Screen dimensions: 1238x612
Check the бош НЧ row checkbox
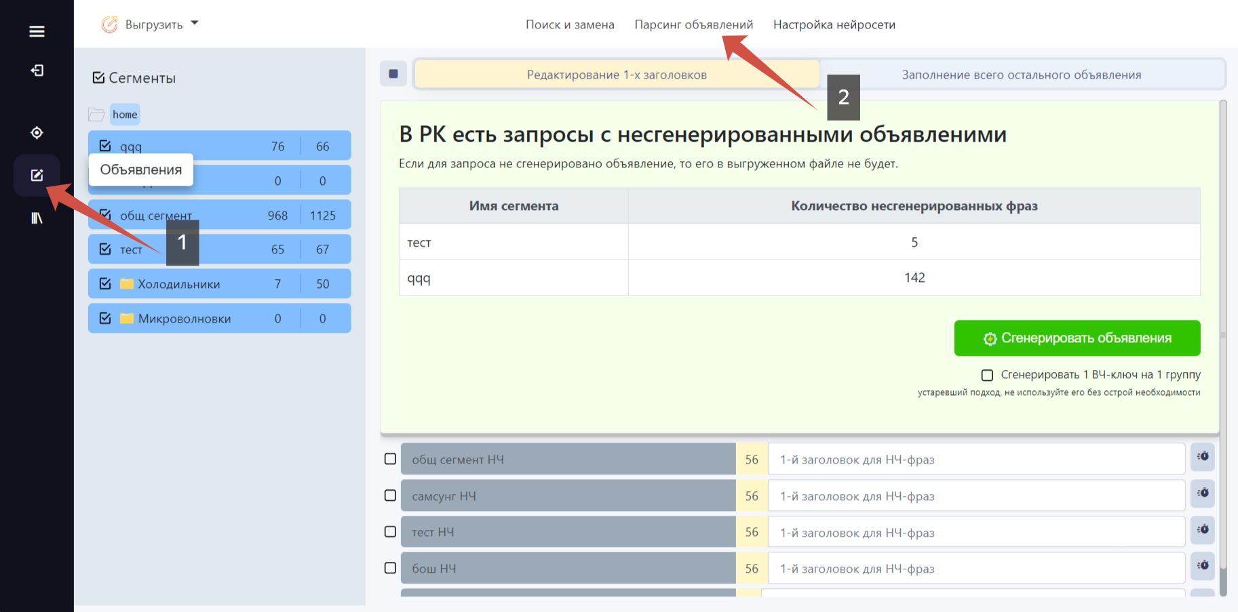pos(390,568)
